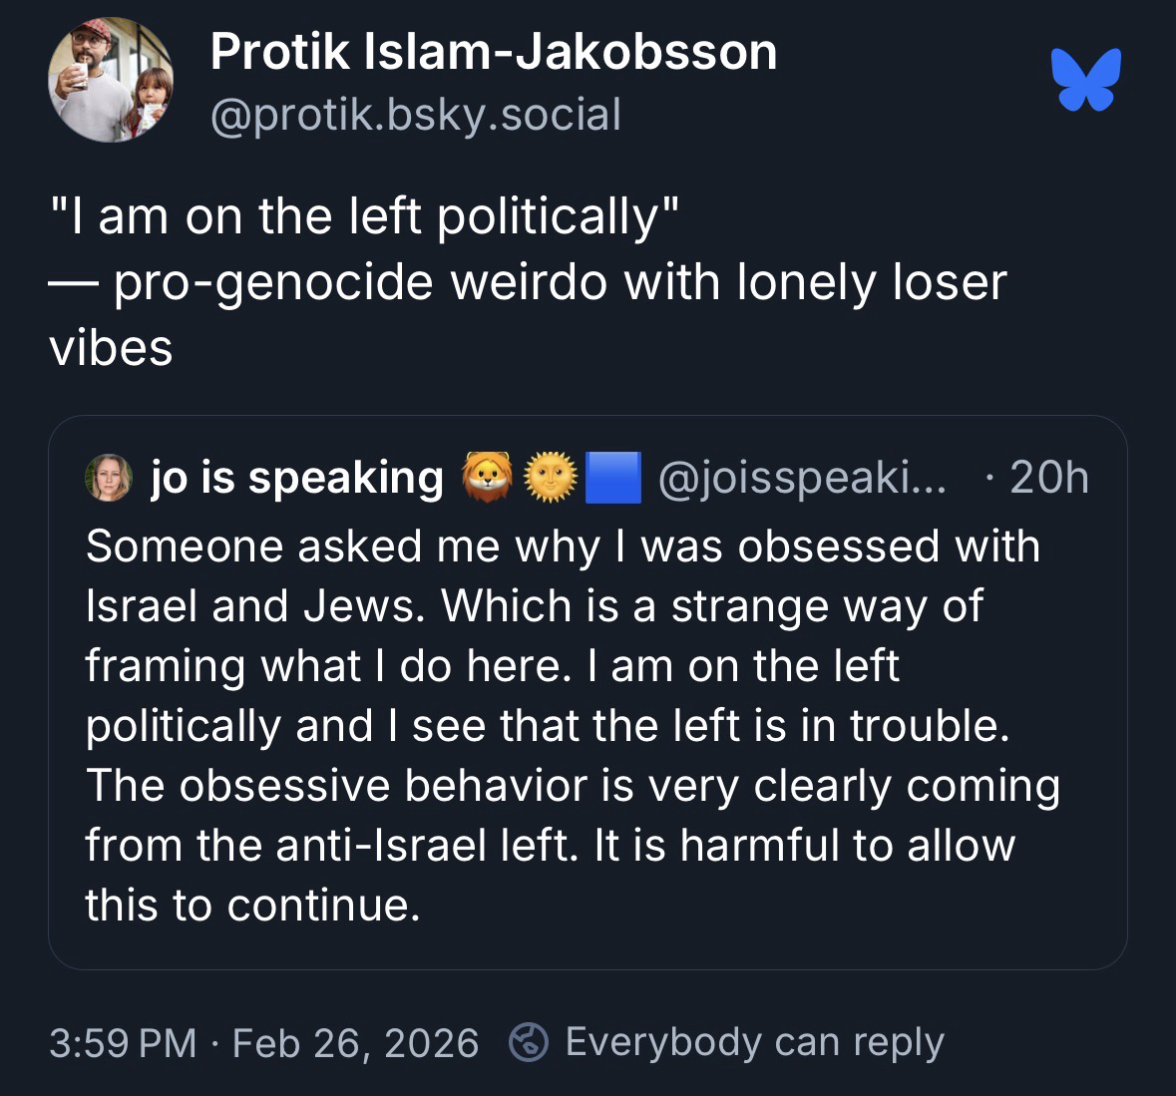Open Protik Islam-Jakobsson's profile avatar

[x=111, y=80]
